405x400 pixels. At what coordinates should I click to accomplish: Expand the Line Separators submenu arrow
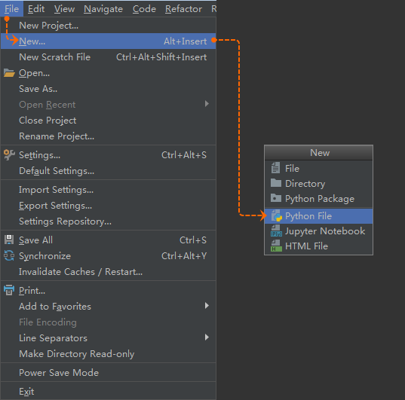coord(207,337)
